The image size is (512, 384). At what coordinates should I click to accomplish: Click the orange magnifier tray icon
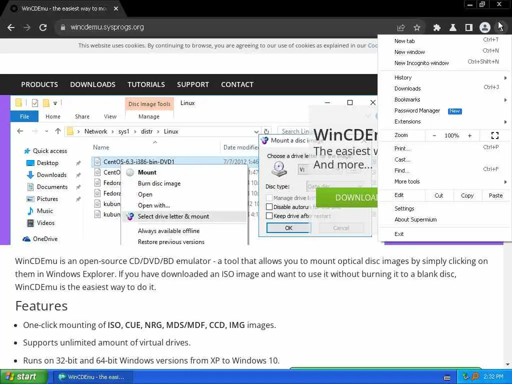pos(475,377)
